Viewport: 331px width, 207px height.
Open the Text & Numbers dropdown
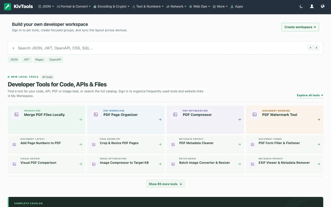[148, 6]
